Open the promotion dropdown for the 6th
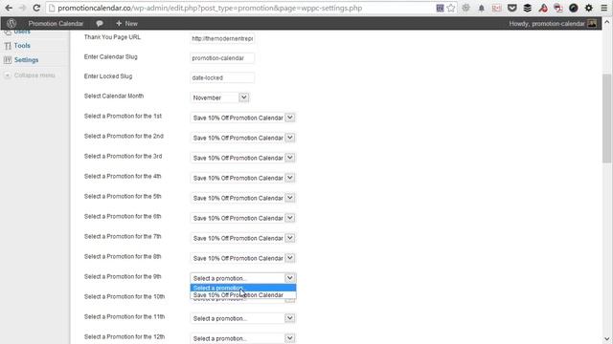Viewport: 613px width, 344px height. tap(242, 218)
